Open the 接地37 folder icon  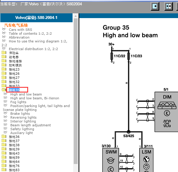point(4,141)
